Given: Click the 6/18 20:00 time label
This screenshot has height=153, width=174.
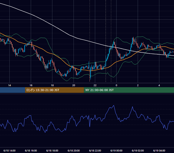Looking at the screenshot, I should (74, 150).
